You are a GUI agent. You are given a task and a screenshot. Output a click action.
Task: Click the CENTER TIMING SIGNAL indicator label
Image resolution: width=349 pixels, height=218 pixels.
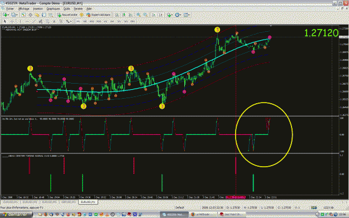[33, 156]
